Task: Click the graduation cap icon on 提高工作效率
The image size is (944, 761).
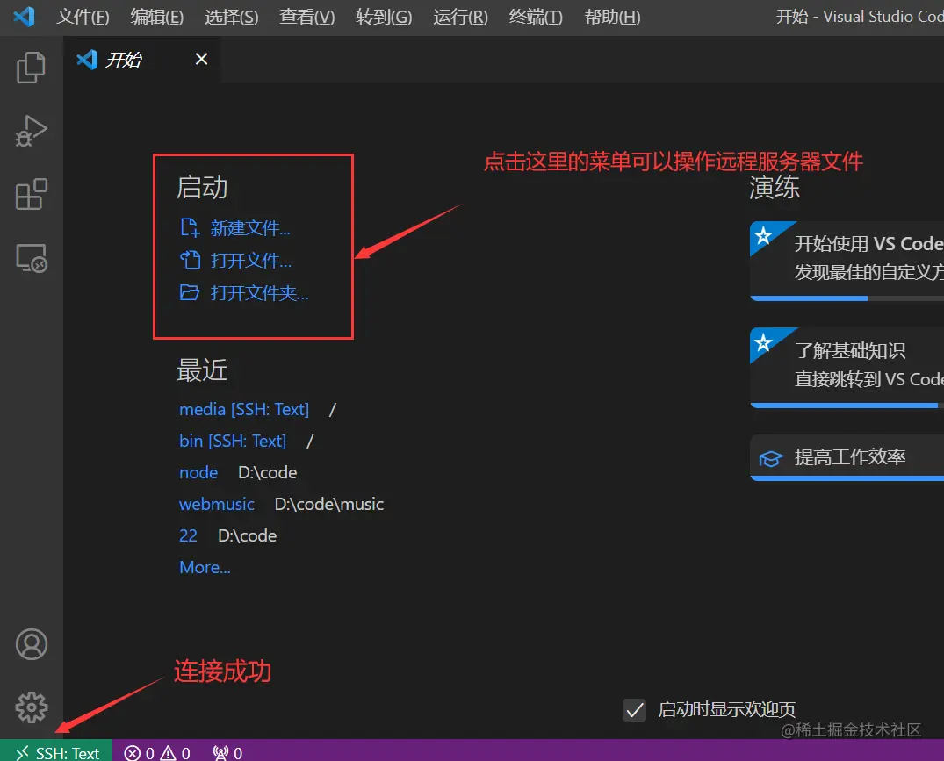Action: (x=771, y=458)
